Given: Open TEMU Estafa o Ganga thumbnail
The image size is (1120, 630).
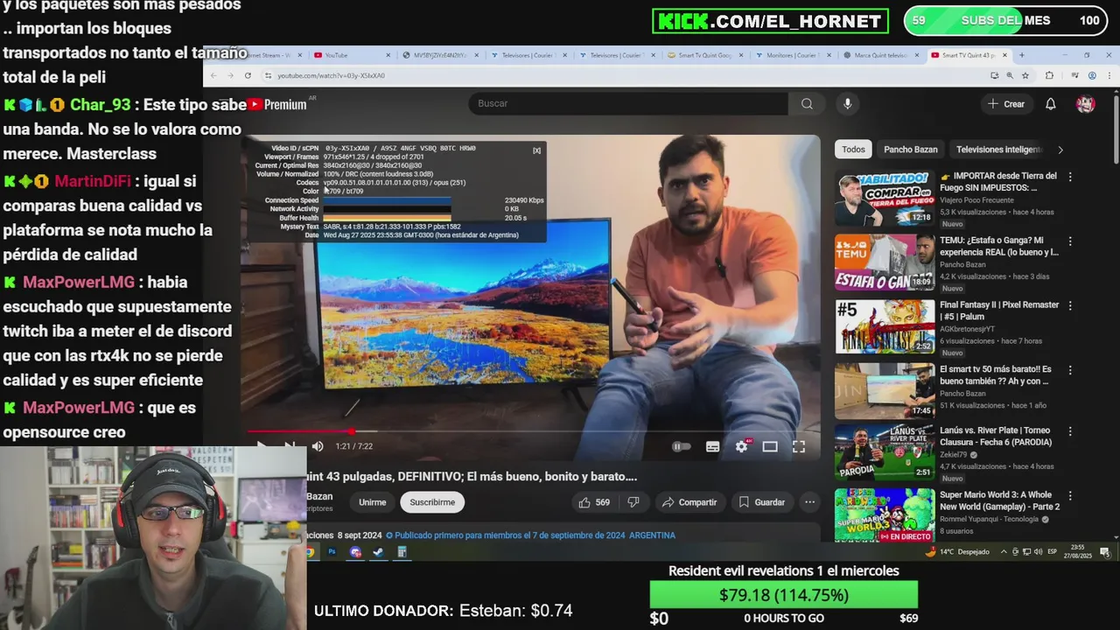Looking at the screenshot, I should (x=885, y=262).
